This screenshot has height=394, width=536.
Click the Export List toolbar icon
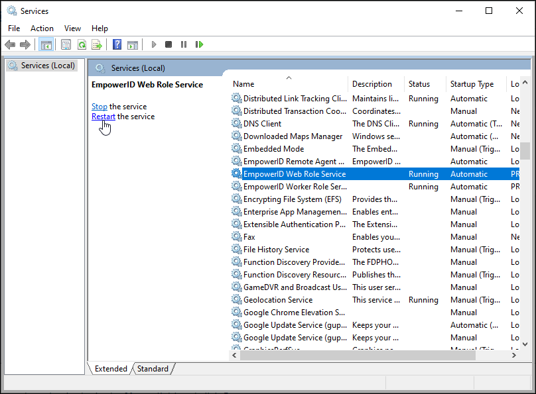[x=97, y=44]
